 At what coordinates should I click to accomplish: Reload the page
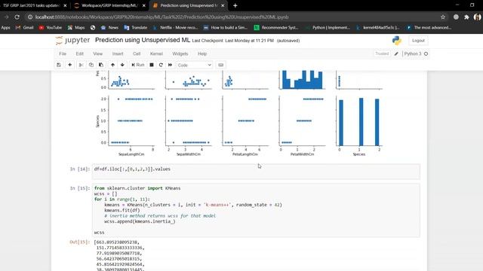click(17, 17)
